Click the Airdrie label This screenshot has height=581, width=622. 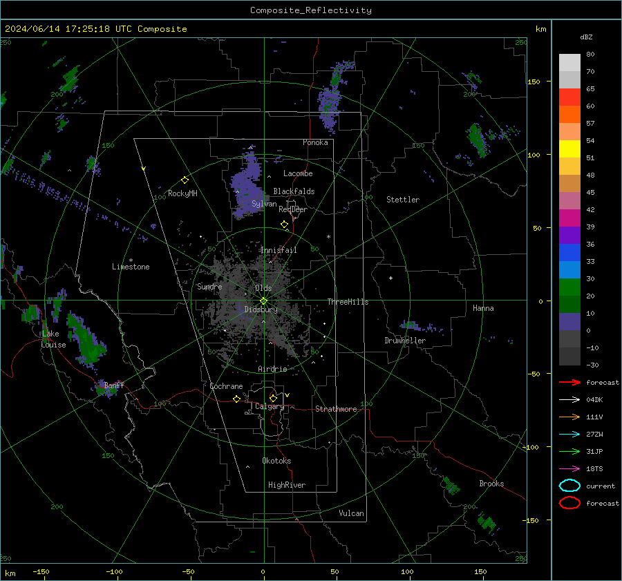pyautogui.click(x=272, y=369)
